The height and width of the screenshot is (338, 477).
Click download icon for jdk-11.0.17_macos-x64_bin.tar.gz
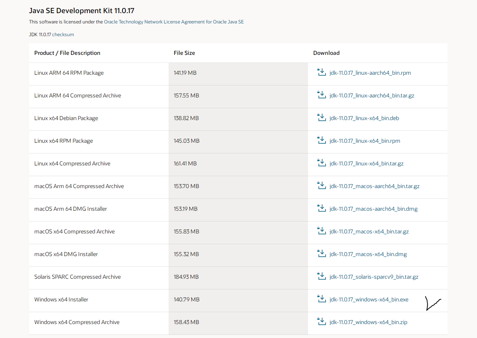click(321, 231)
